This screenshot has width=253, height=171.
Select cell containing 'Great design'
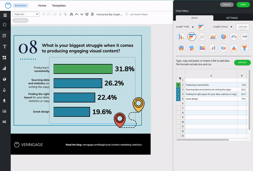[211, 99]
